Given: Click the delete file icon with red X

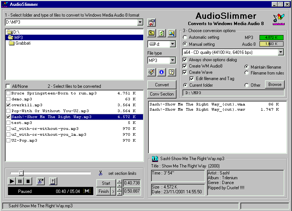Looking at the screenshot, I should 152,23.
